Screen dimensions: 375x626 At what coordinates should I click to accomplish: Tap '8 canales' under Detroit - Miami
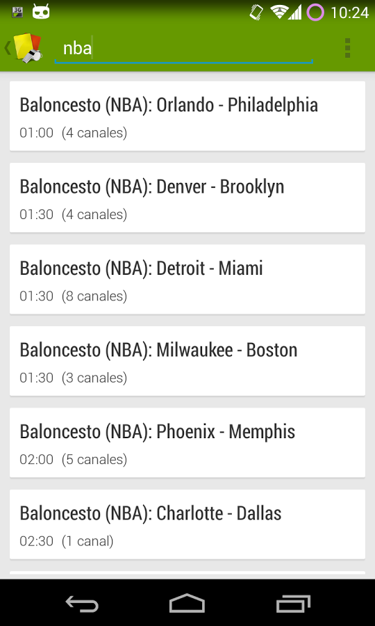pos(94,296)
